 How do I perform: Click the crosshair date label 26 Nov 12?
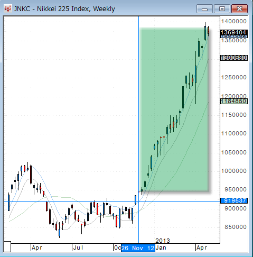click(x=138, y=248)
